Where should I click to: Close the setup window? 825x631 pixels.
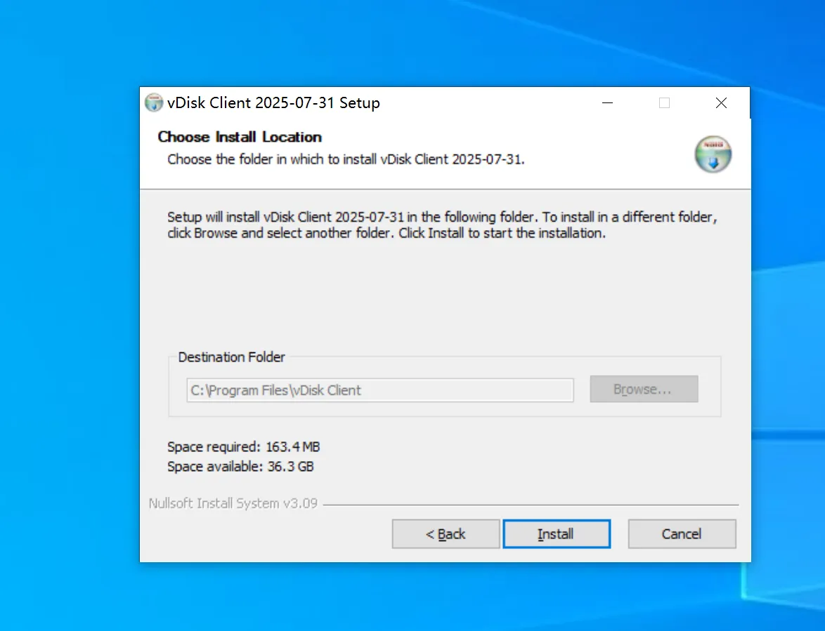click(x=722, y=103)
